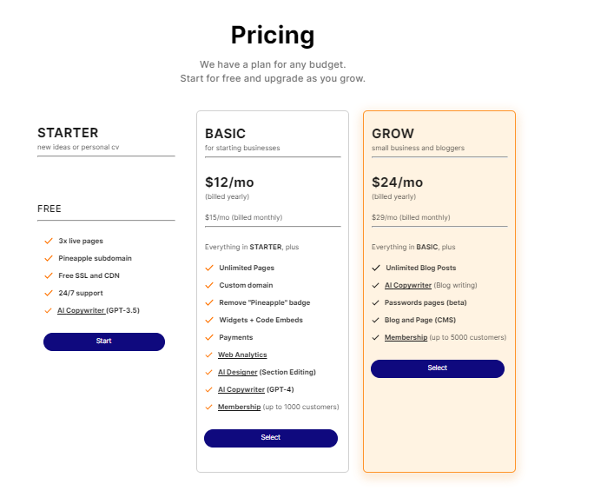Viewport: 594px width, 504px height.
Task: Open AI Copywriter link in GROW plan
Action: tap(408, 285)
